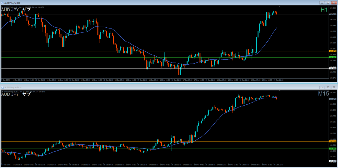Click the 19 Dec 09:15 label on M15 time axis
Screen dimensions: 338x168
pyautogui.click(x=198, y=165)
